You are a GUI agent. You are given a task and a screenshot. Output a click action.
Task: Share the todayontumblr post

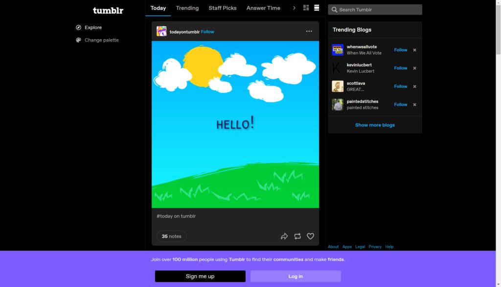(284, 236)
